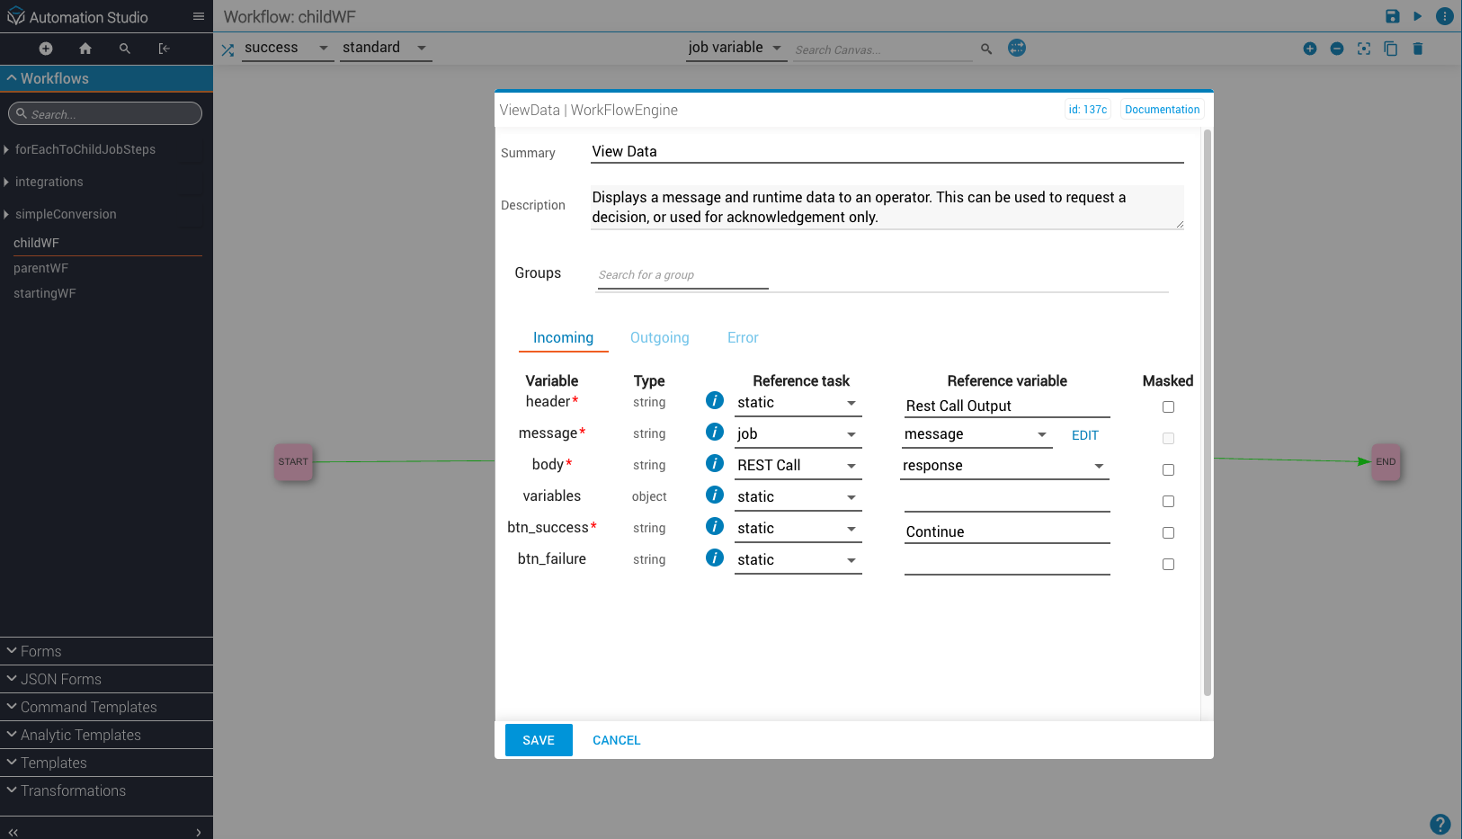Click the home icon in sidebar

(85, 49)
